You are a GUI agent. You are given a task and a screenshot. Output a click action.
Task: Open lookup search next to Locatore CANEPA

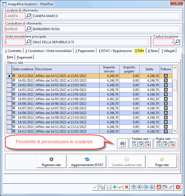[28, 16]
